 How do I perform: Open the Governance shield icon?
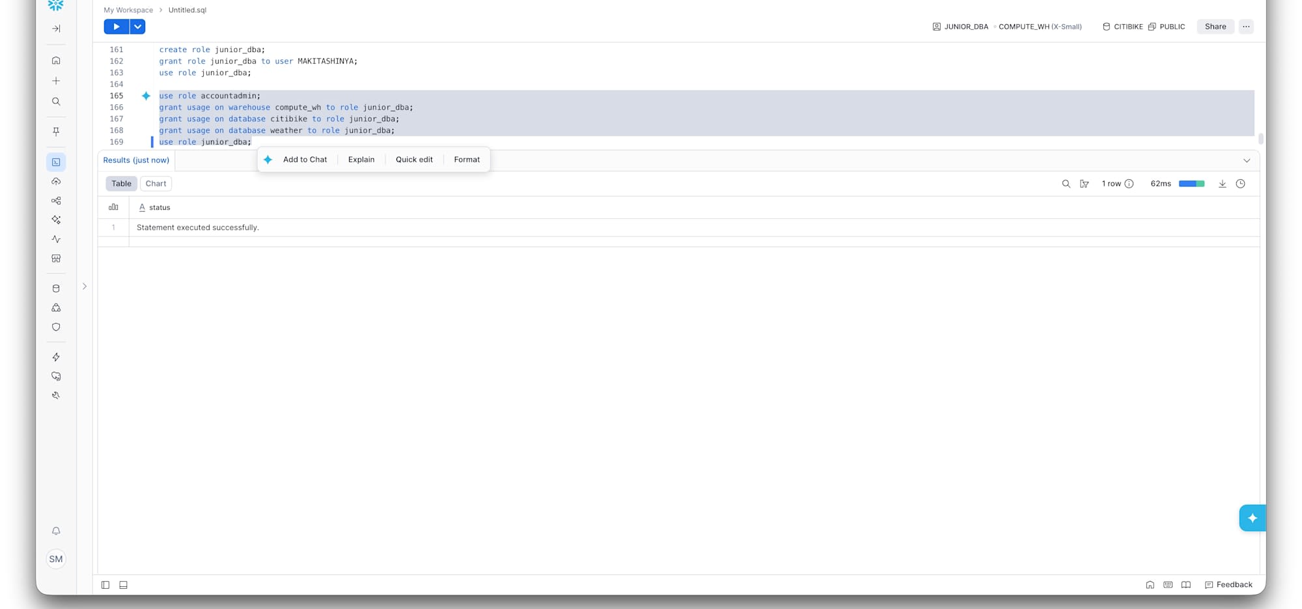click(x=56, y=327)
